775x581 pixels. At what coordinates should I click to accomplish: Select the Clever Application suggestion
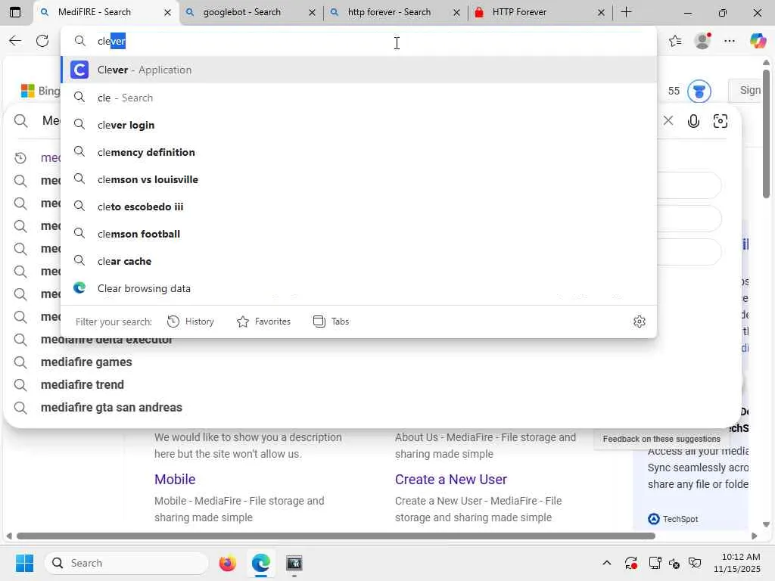point(359,70)
